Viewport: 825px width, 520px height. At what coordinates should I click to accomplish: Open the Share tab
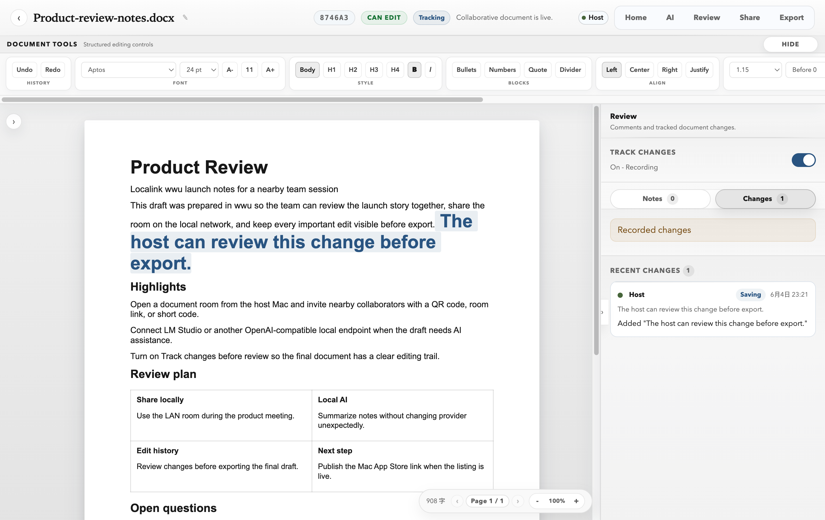[x=749, y=17]
